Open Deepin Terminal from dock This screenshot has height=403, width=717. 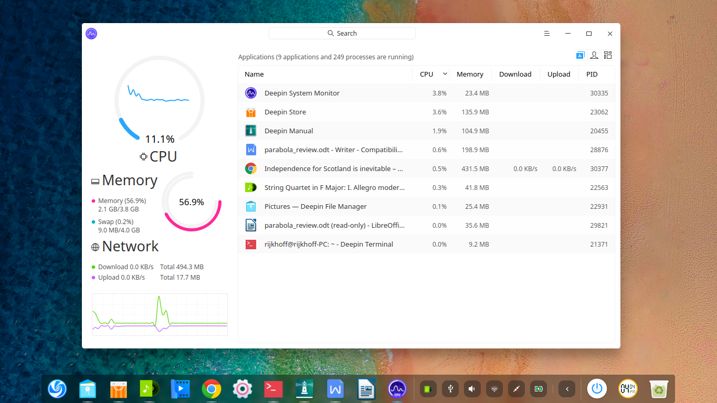(x=273, y=389)
